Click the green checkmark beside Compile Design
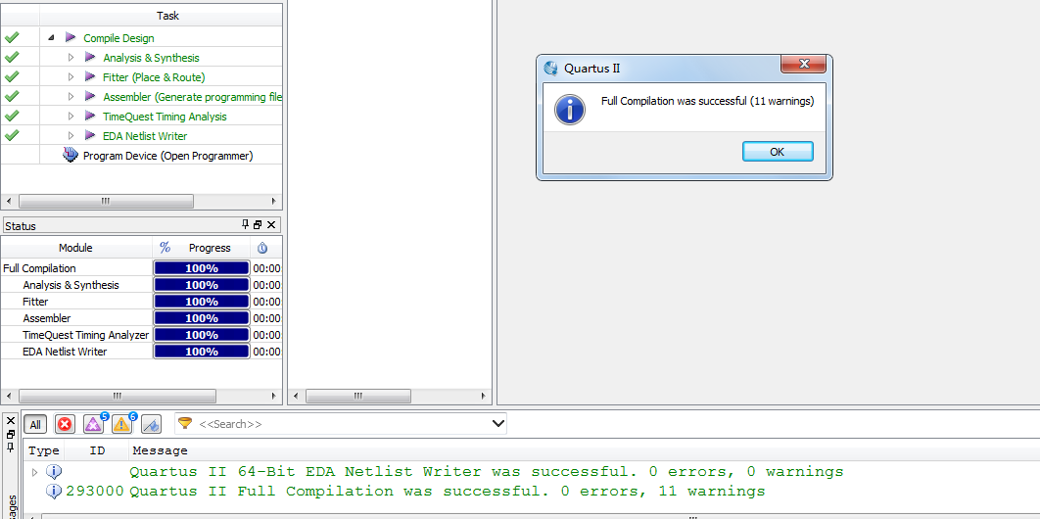 click(12, 38)
